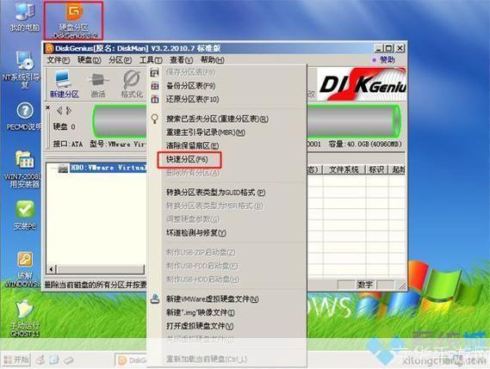The width and height of the screenshot is (490, 369).
Task: Click the 开始 Start button
Action: coord(16,360)
